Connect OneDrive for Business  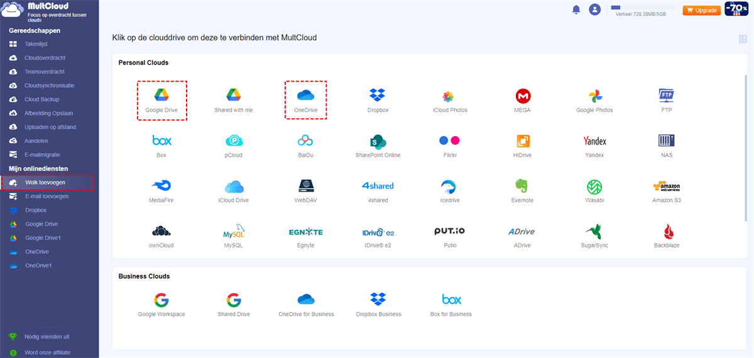click(305, 299)
